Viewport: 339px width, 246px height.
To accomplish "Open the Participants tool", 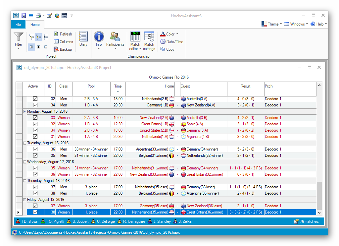I will (115, 40).
